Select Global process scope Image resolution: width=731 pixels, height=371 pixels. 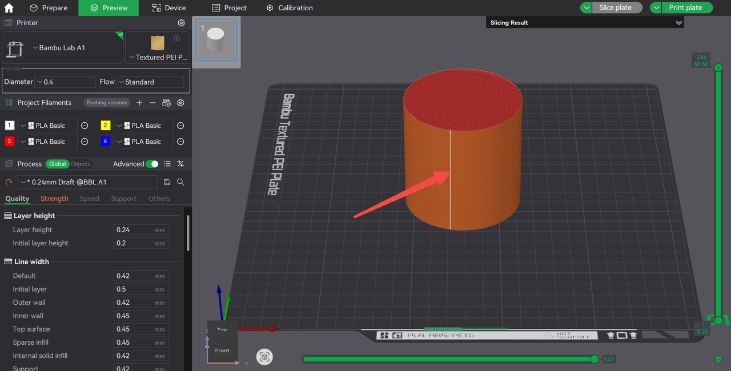(x=57, y=164)
